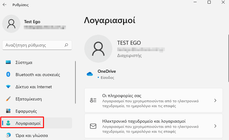Click the Wi-Fi network icon

[x=8, y=87]
